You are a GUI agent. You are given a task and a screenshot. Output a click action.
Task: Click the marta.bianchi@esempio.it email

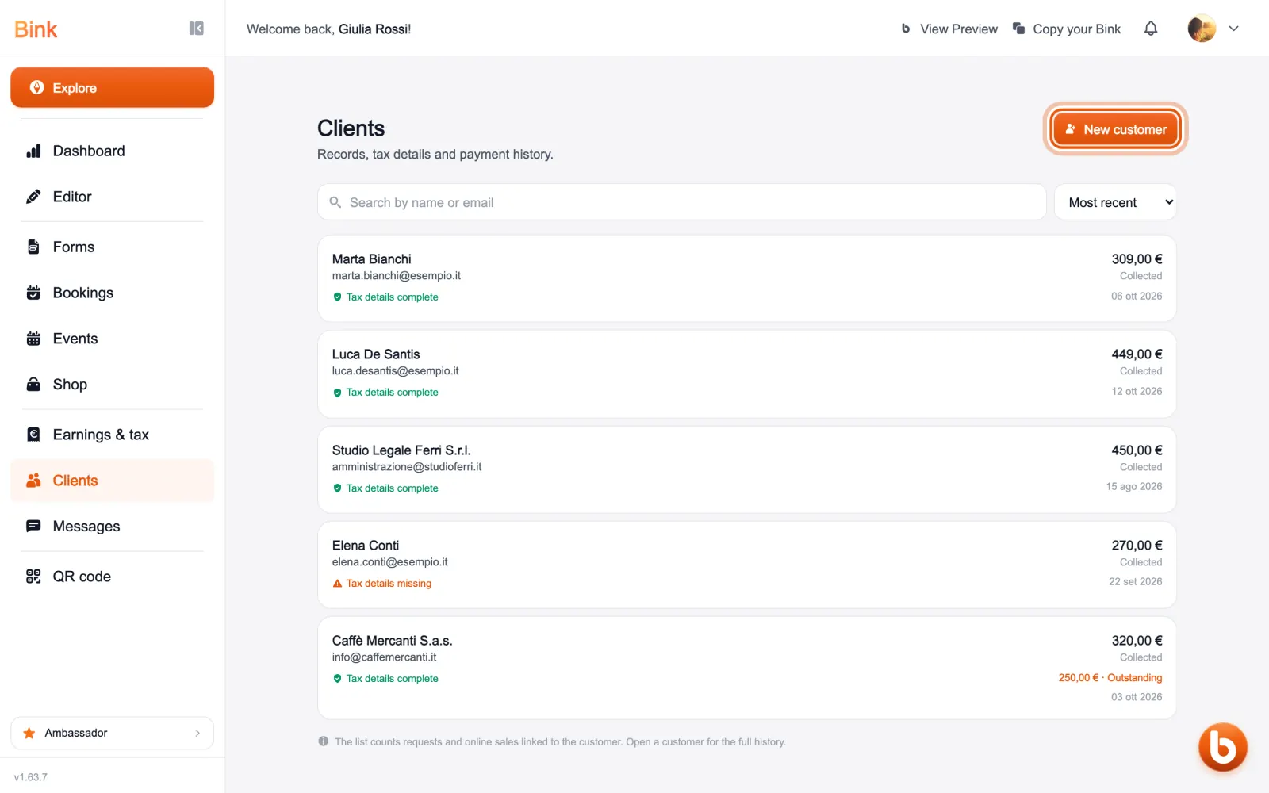pyautogui.click(x=396, y=276)
